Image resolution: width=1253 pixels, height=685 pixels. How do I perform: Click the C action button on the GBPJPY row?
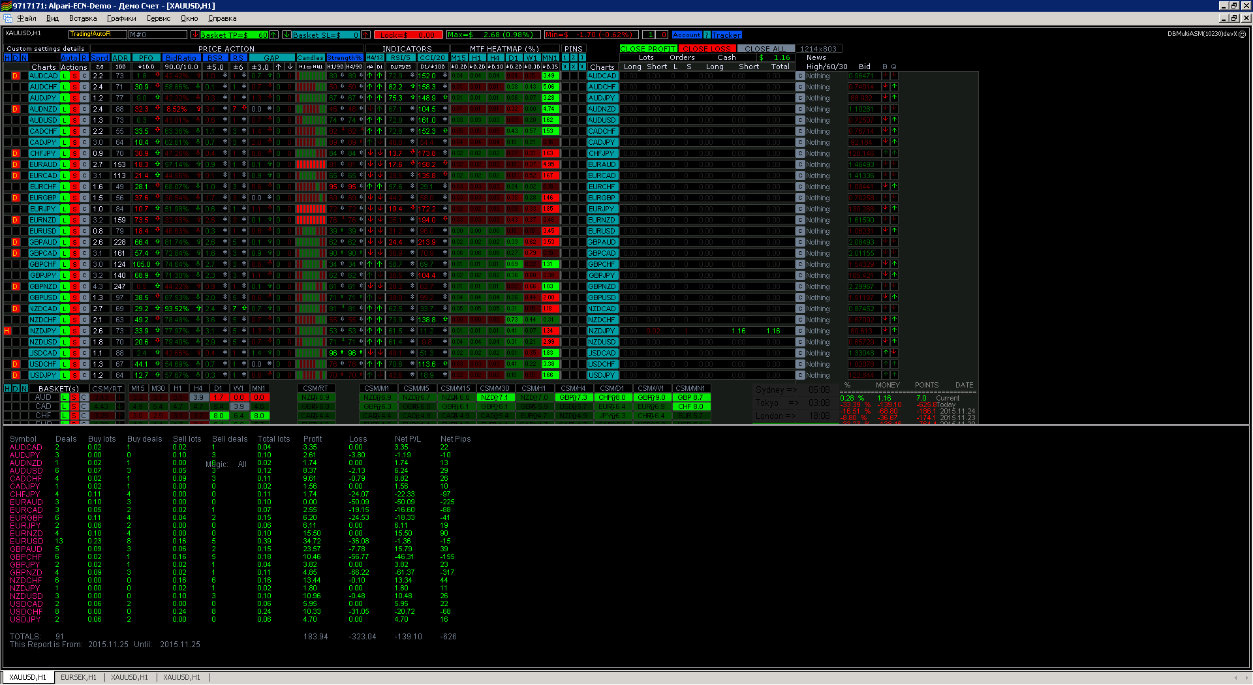click(84, 275)
